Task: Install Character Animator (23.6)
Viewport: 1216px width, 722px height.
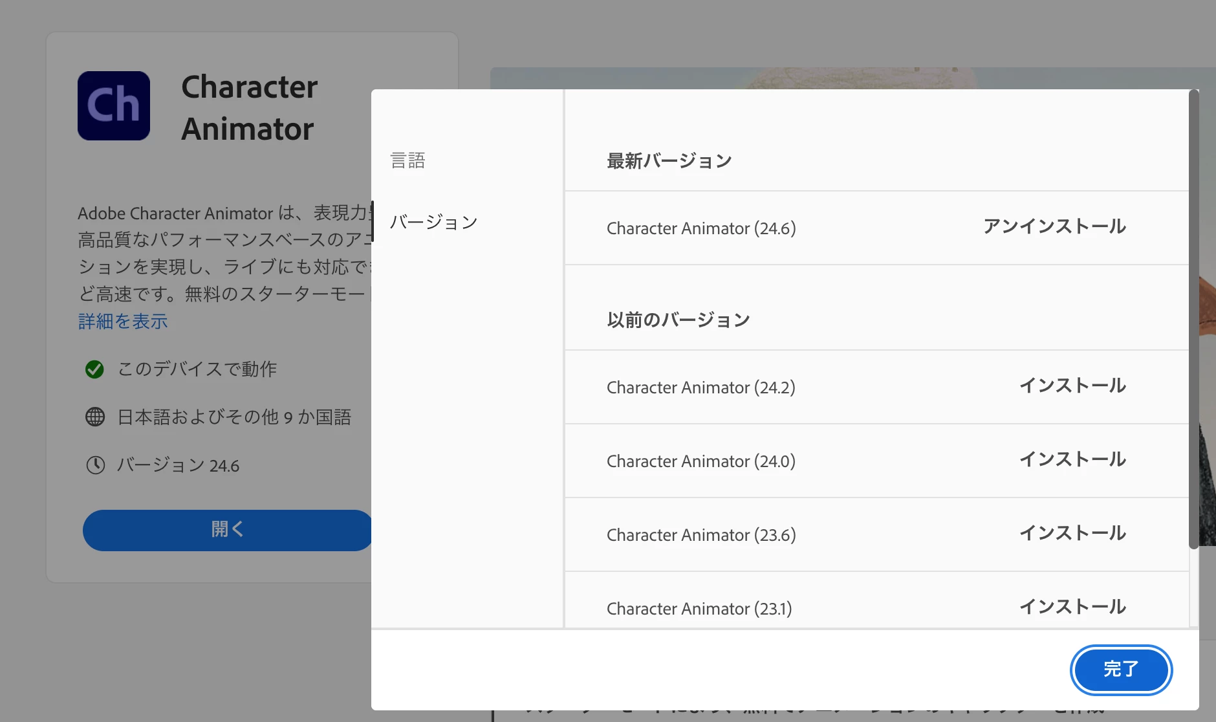Action: (1072, 533)
